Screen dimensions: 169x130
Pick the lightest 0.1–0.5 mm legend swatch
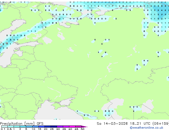(5, 127)
